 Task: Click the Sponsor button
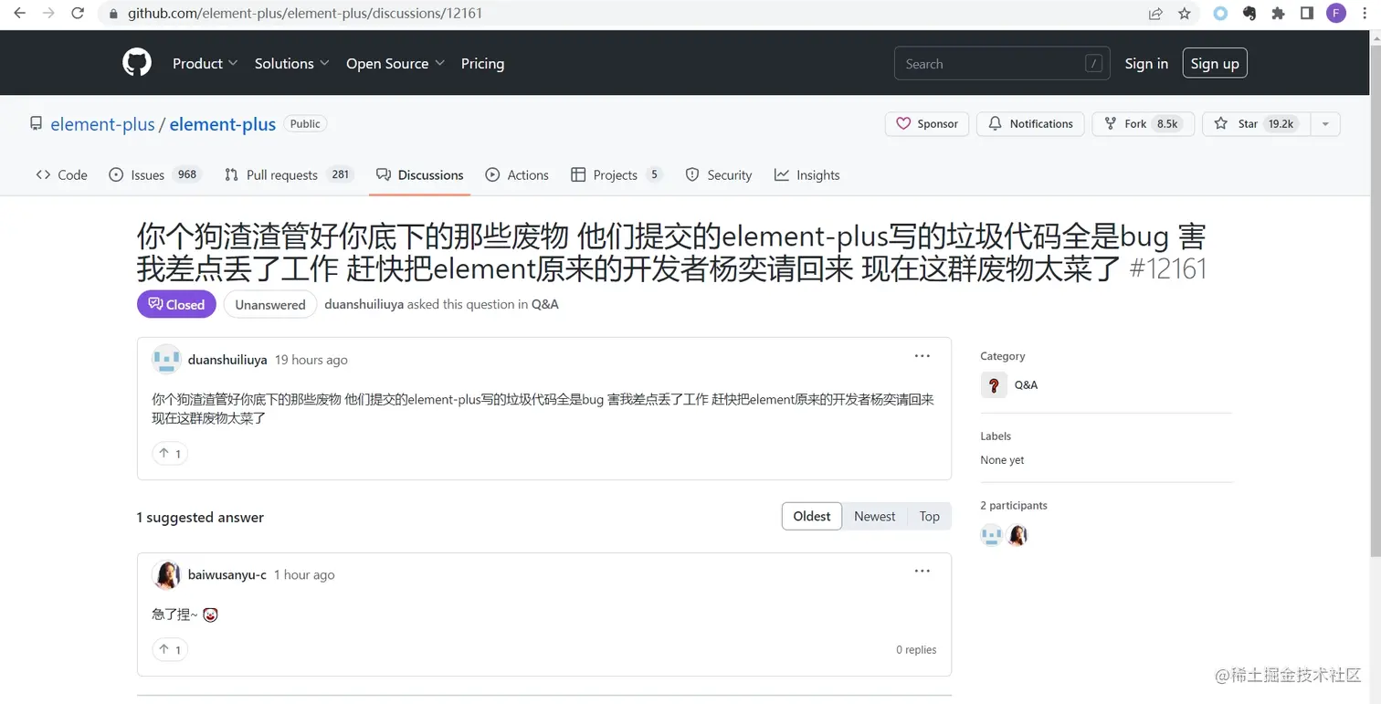[x=927, y=124]
